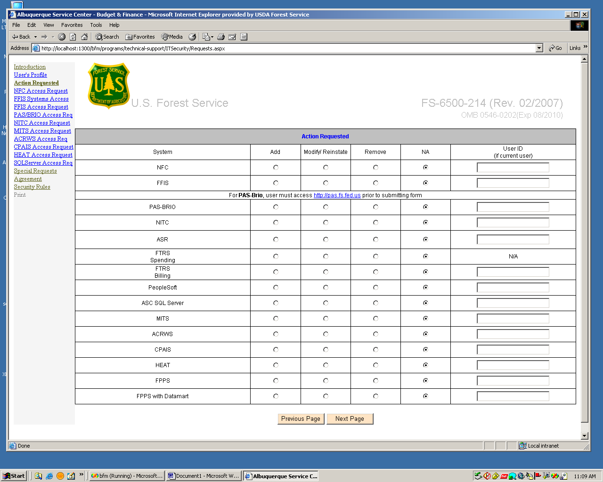Open the History toolbar icon

[192, 37]
